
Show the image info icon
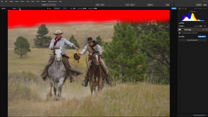pos(186,8)
